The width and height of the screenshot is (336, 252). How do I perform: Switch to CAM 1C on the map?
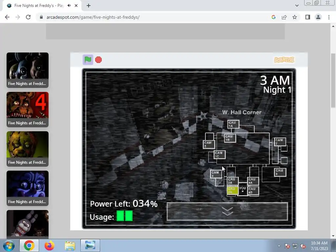click(x=220, y=155)
